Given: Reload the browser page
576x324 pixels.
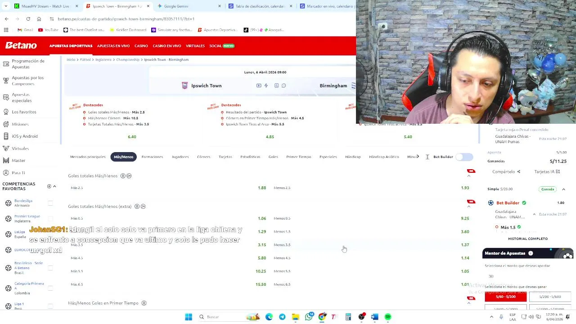Looking at the screenshot, I should click(x=28, y=19).
